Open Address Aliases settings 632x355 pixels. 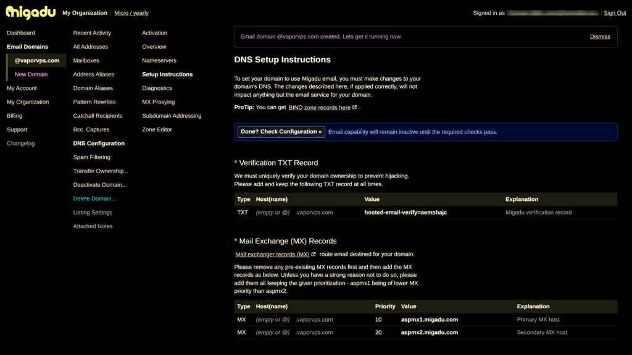click(93, 75)
